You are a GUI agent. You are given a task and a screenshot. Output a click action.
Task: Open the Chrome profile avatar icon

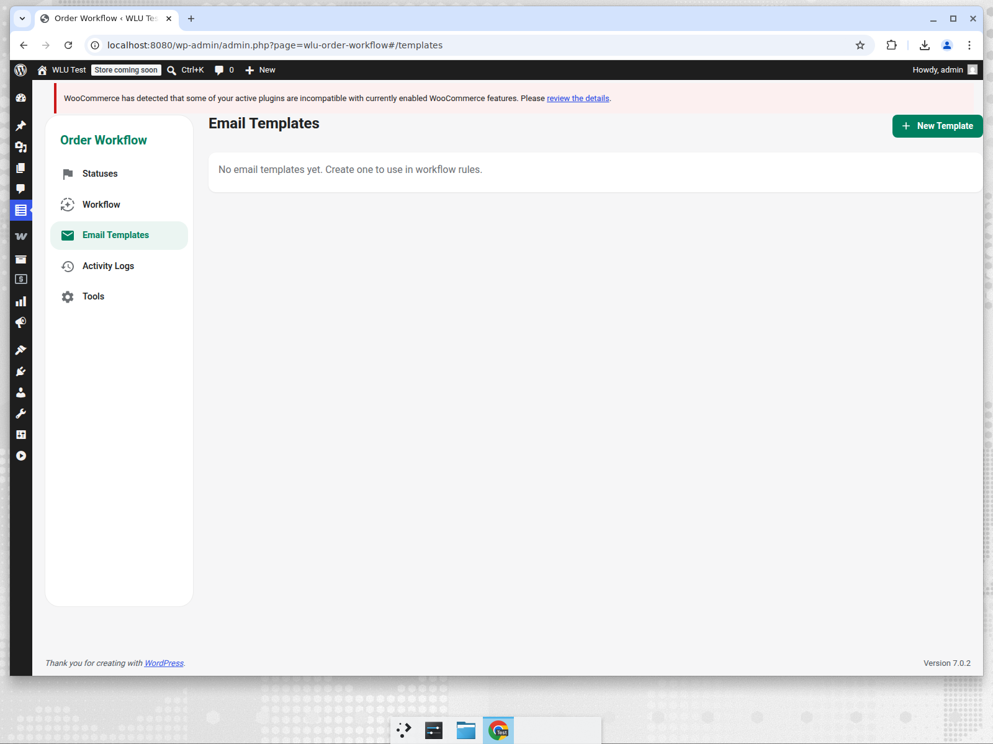click(x=947, y=45)
